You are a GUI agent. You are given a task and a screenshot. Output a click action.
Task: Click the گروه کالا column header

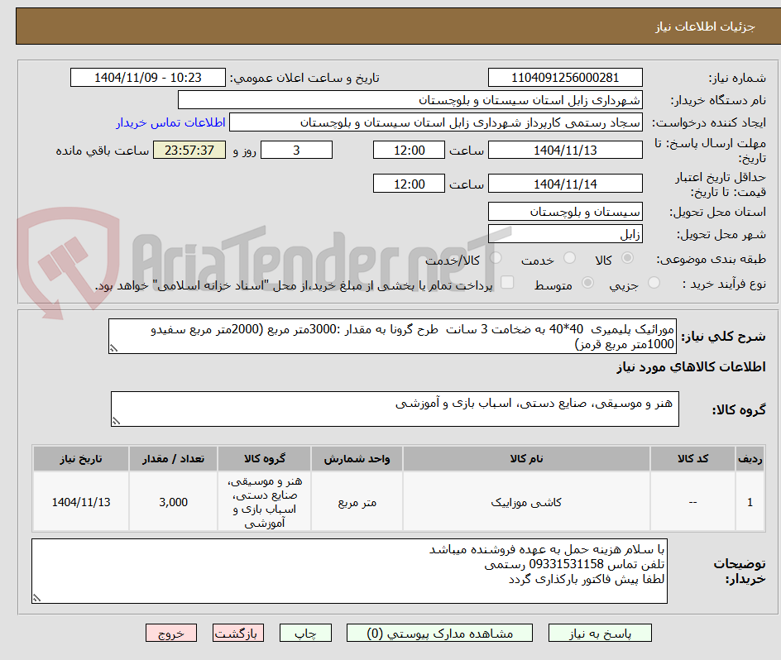coord(265,459)
